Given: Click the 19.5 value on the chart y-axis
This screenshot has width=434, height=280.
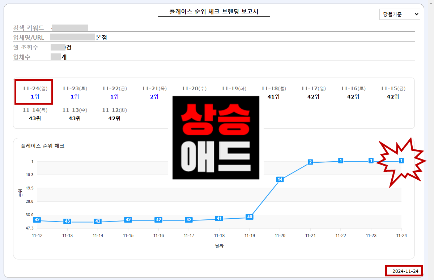Looking at the screenshot, I should pos(29,188).
